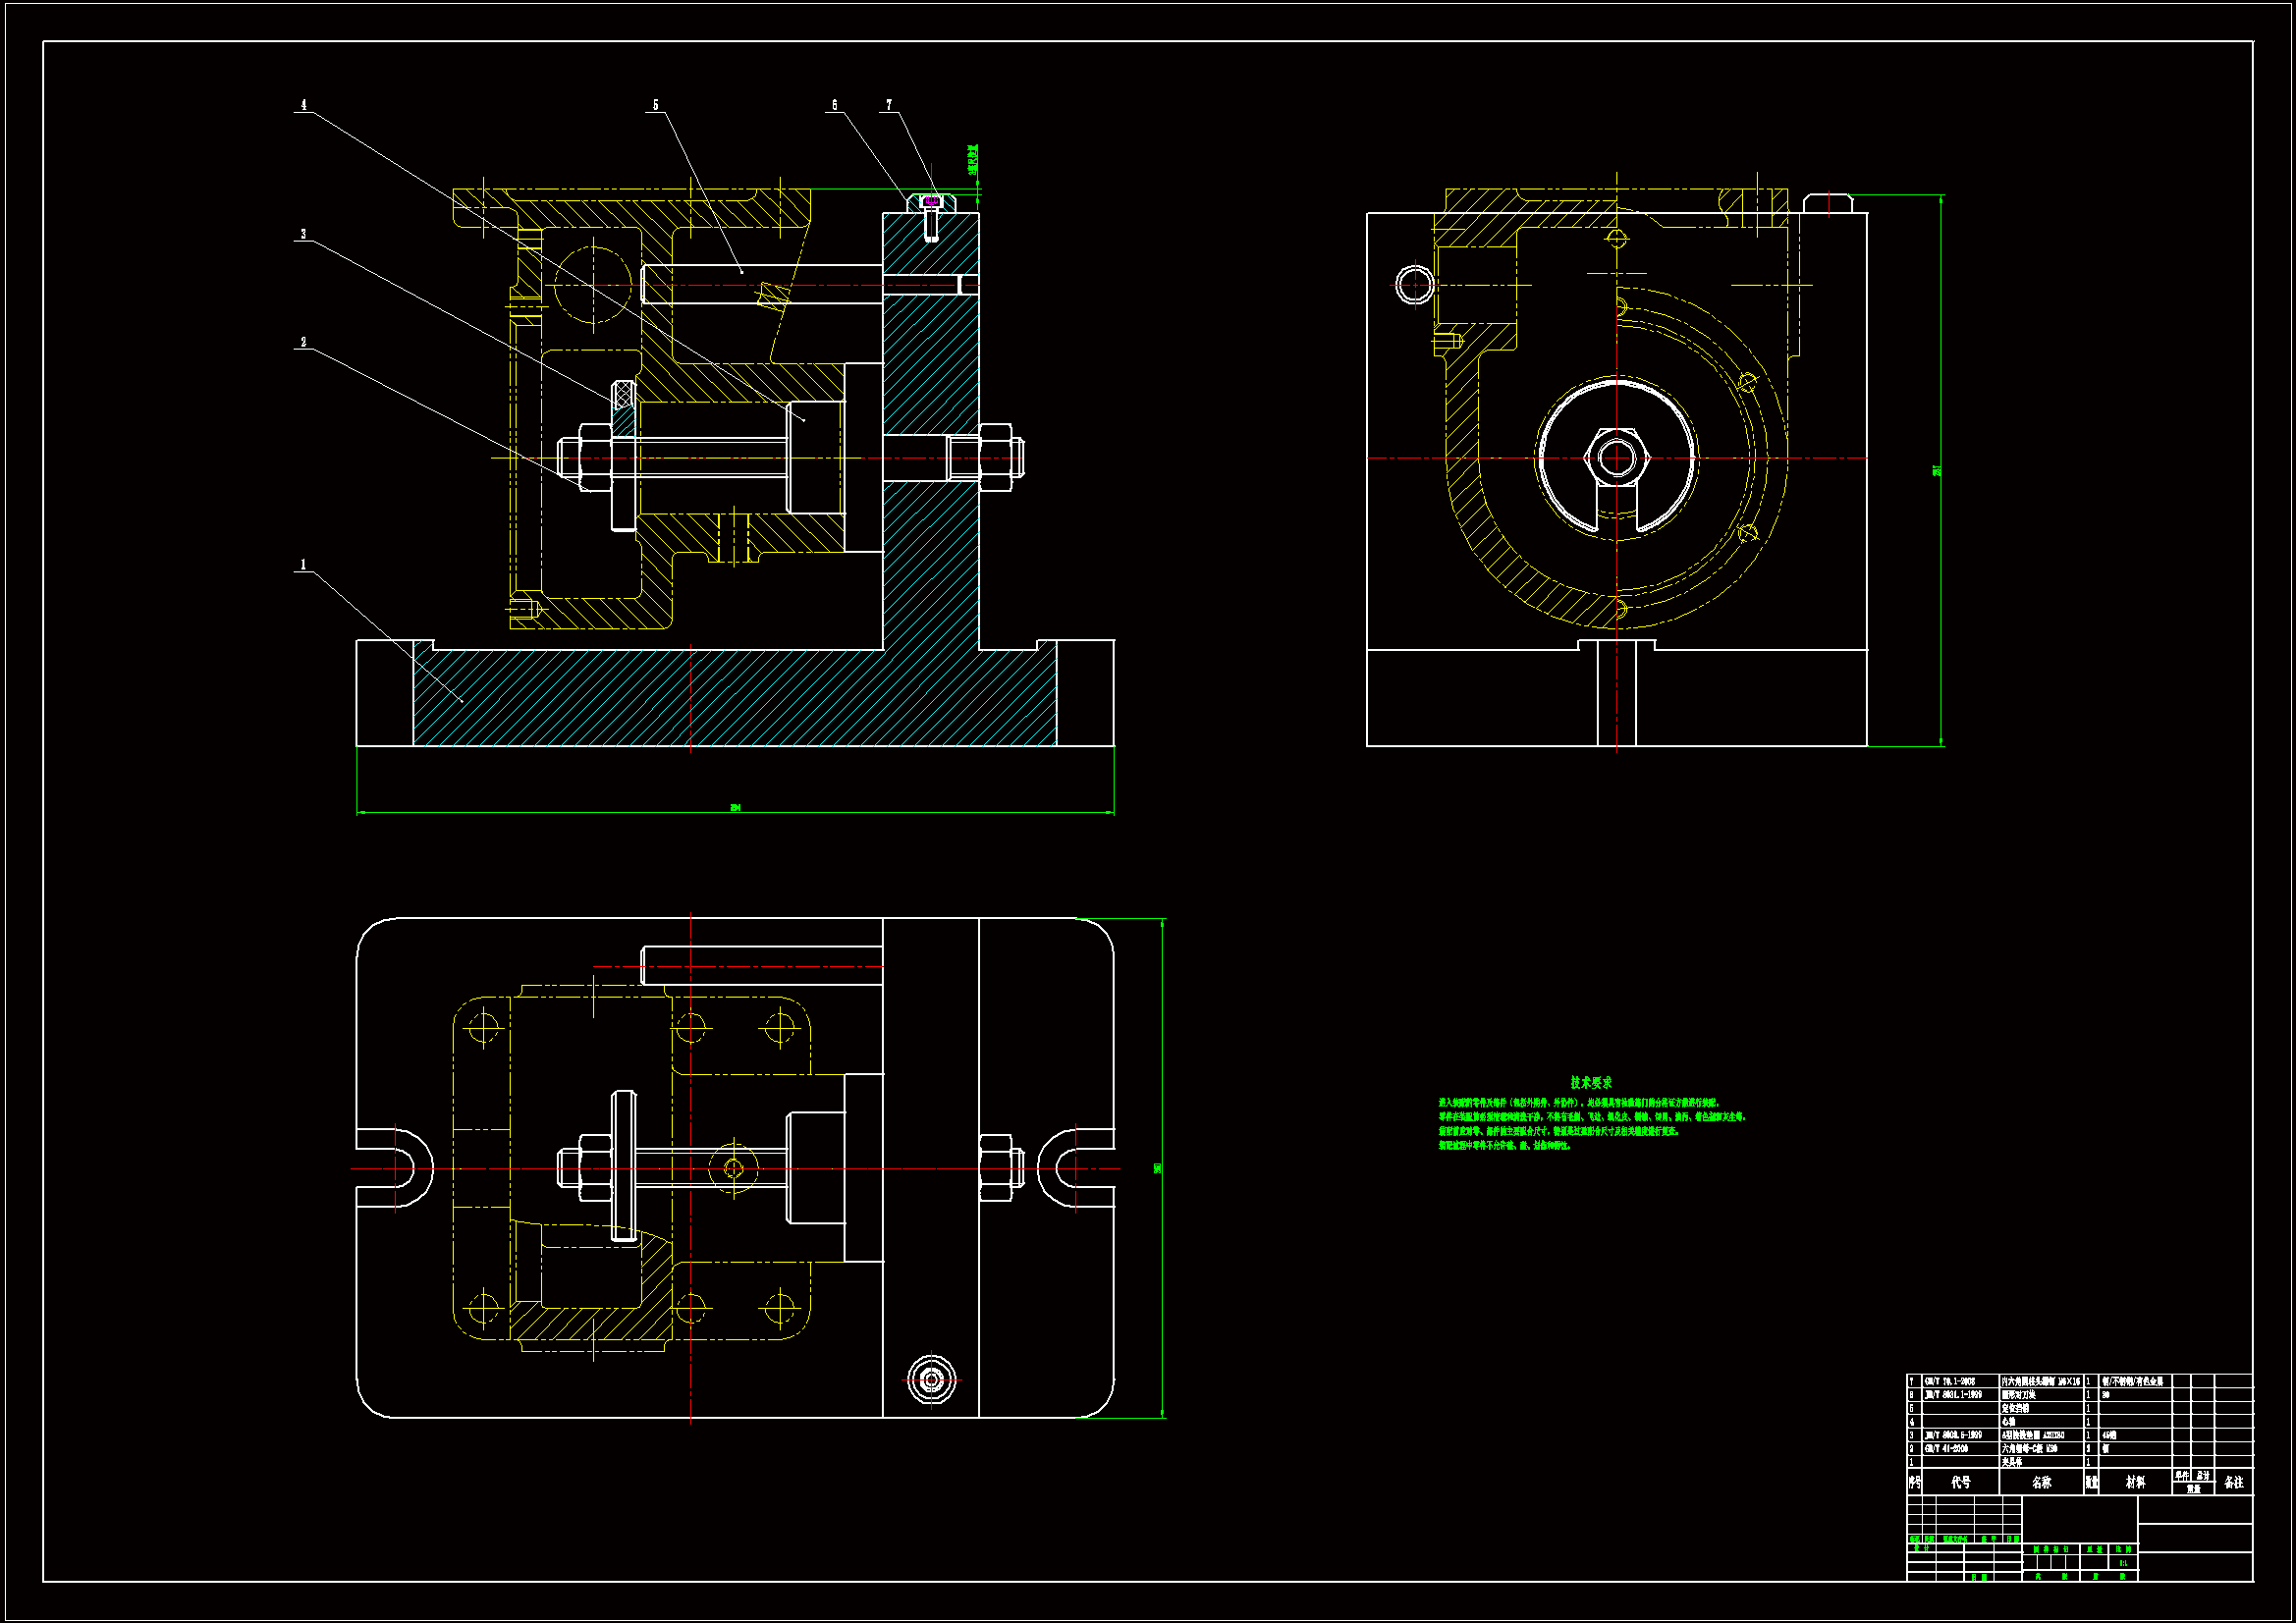Click part balloon number 3
Image resolution: width=2296 pixels, height=1623 pixels.
[x=304, y=235]
